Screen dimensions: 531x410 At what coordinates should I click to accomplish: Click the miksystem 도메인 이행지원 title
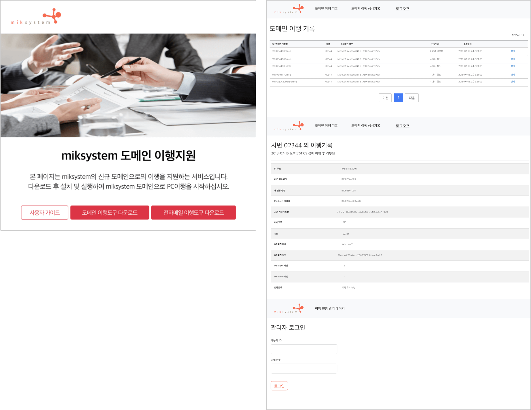[128, 156]
